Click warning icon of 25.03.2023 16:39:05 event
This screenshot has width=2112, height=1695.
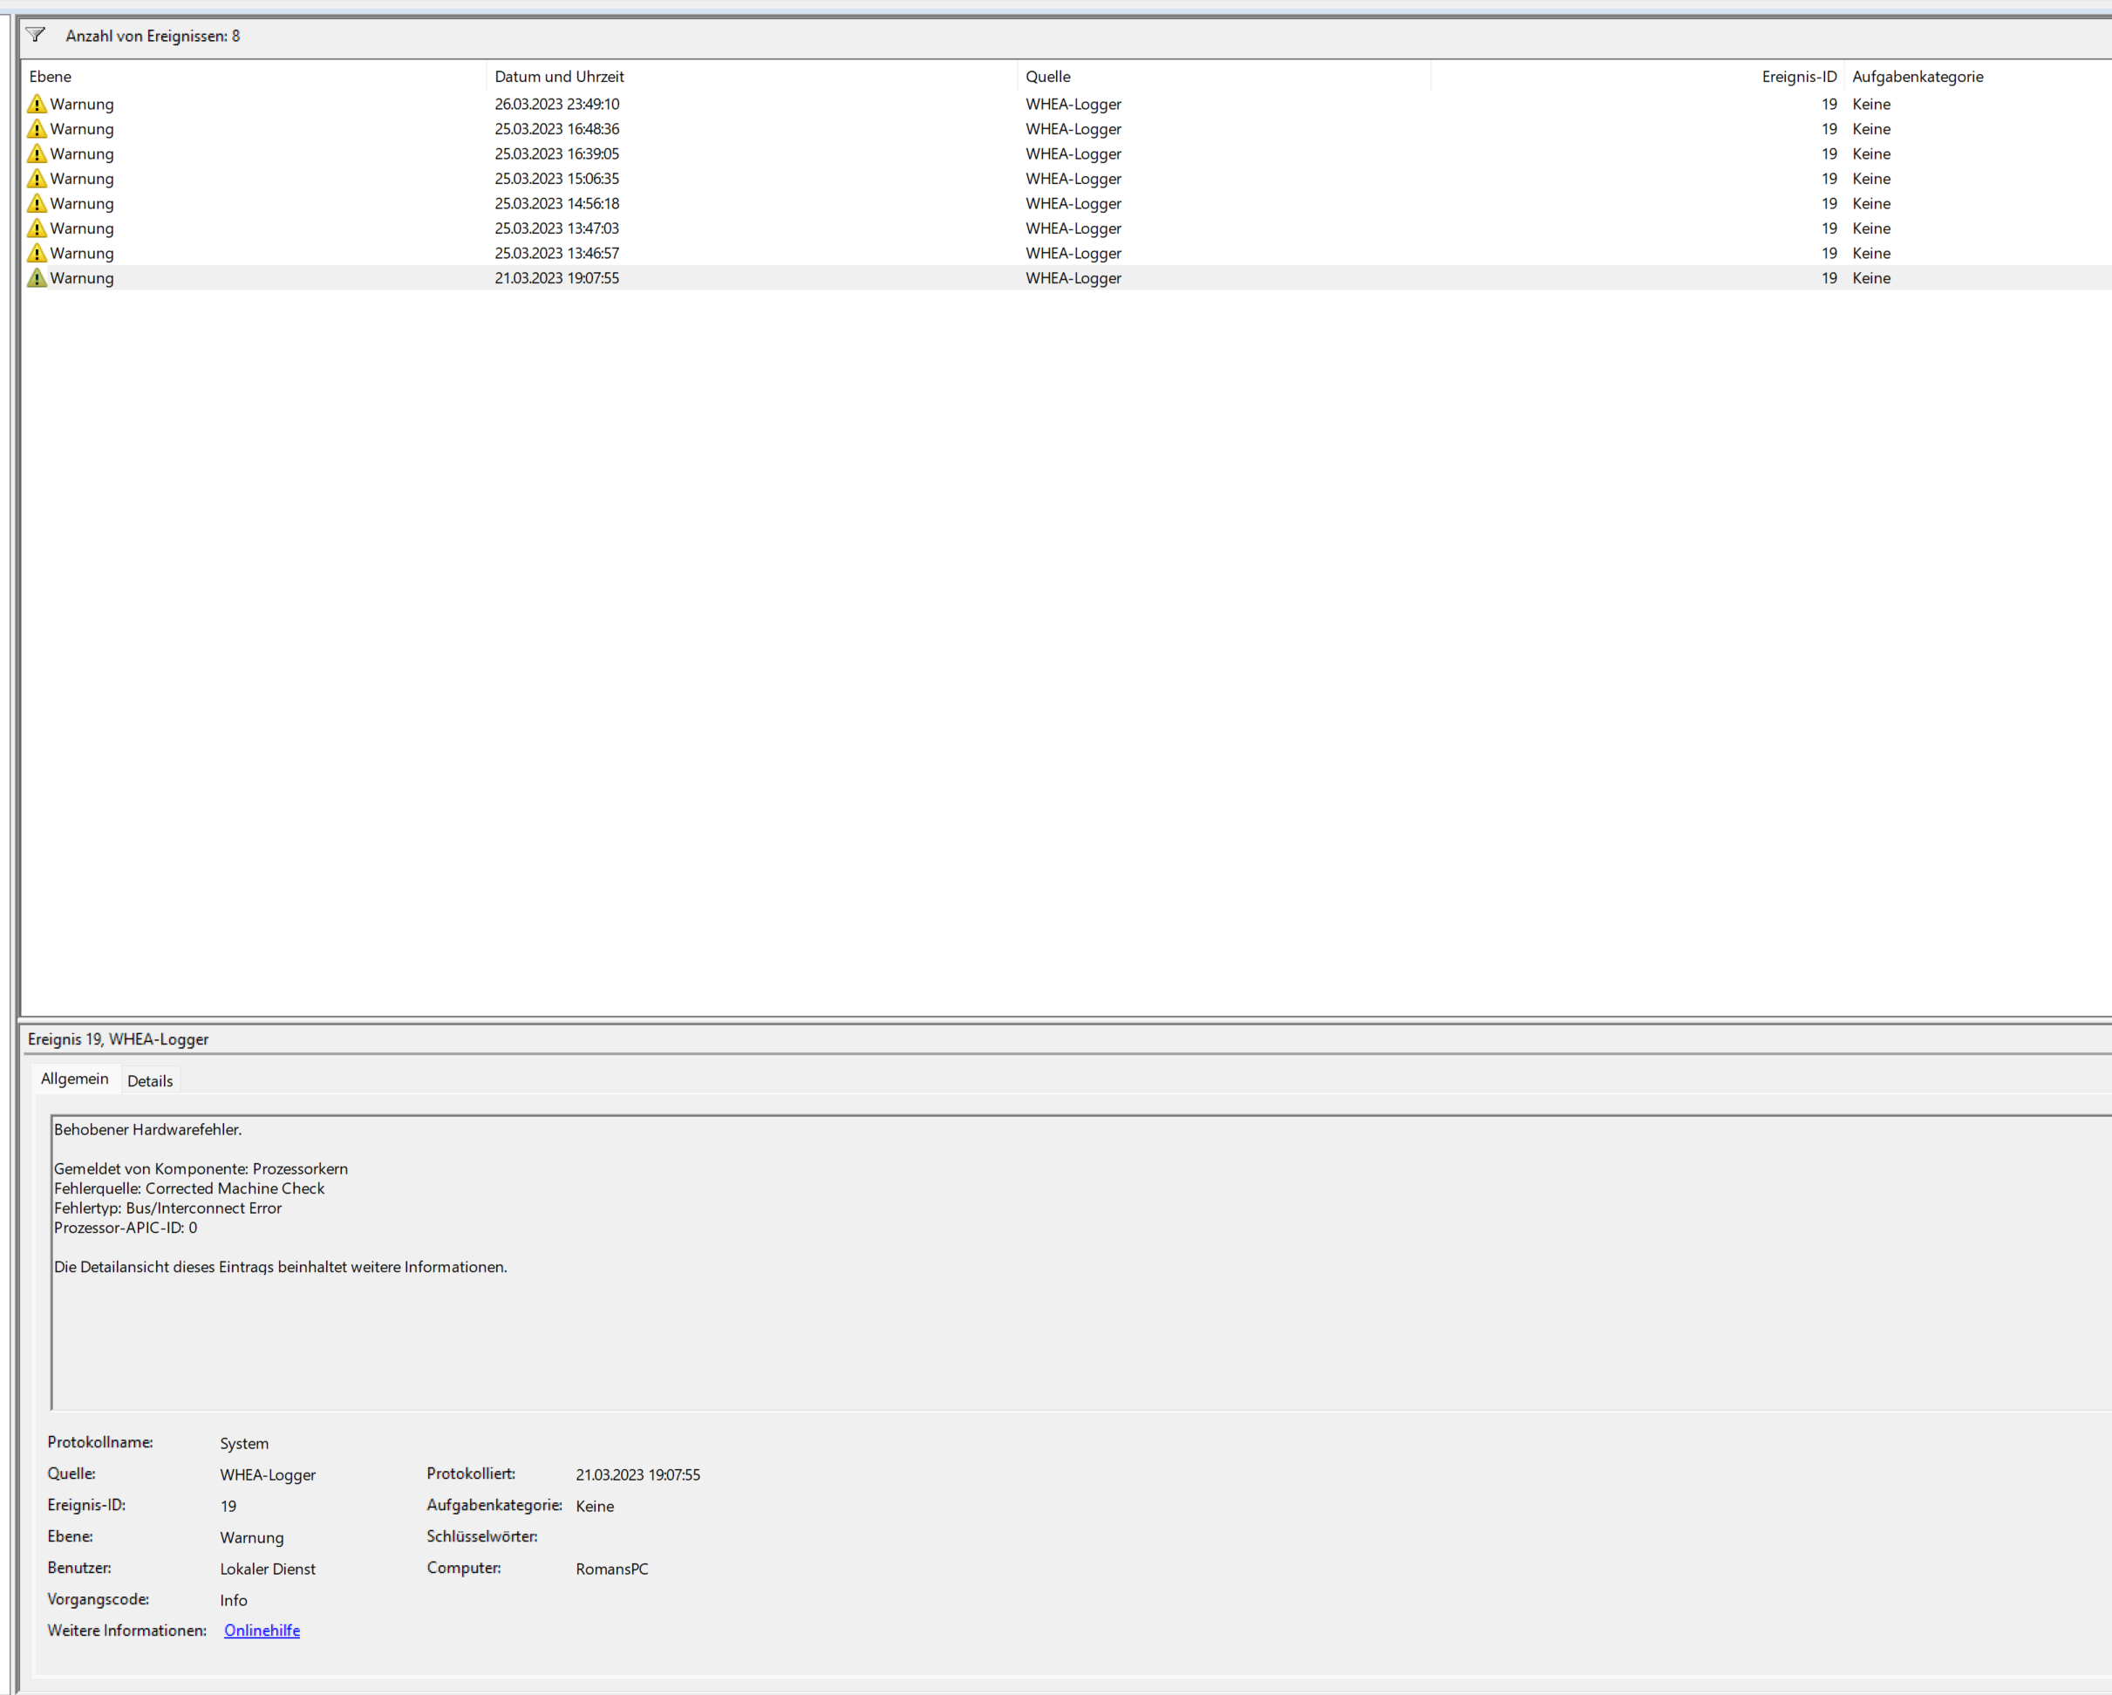pyautogui.click(x=37, y=153)
